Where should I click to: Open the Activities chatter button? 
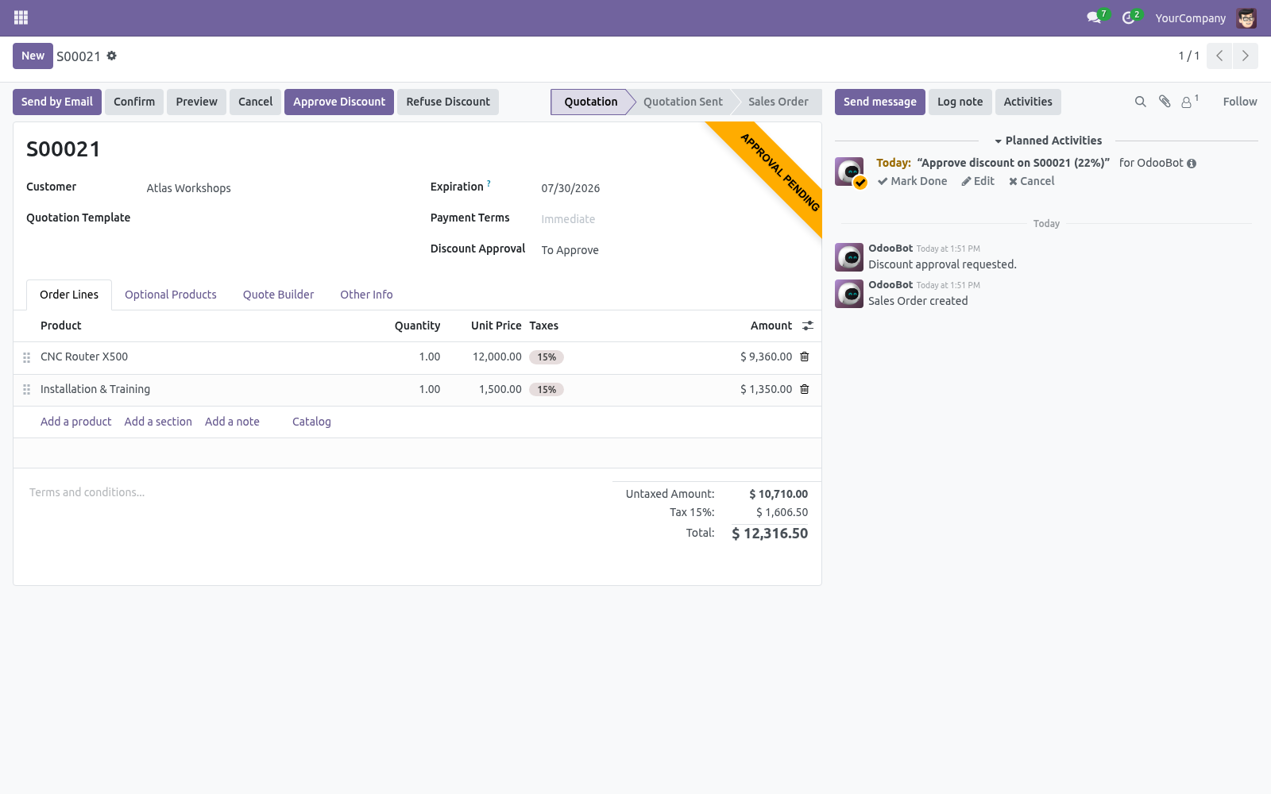(1028, 102)
